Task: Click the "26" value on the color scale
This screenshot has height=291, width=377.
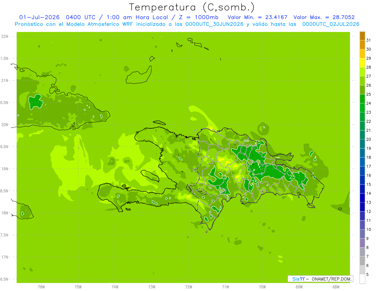Action: click(x=369, y=85)
